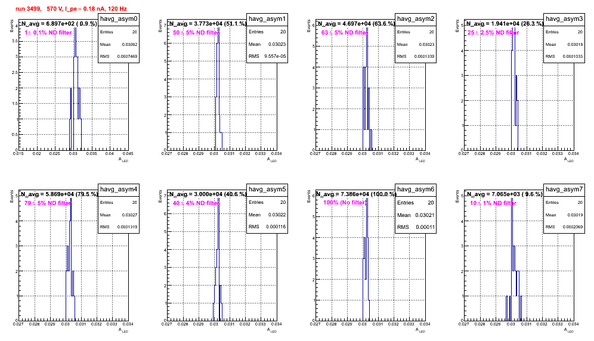
Task: Click the RMS value 0.0001033
Action: [573, 57]
